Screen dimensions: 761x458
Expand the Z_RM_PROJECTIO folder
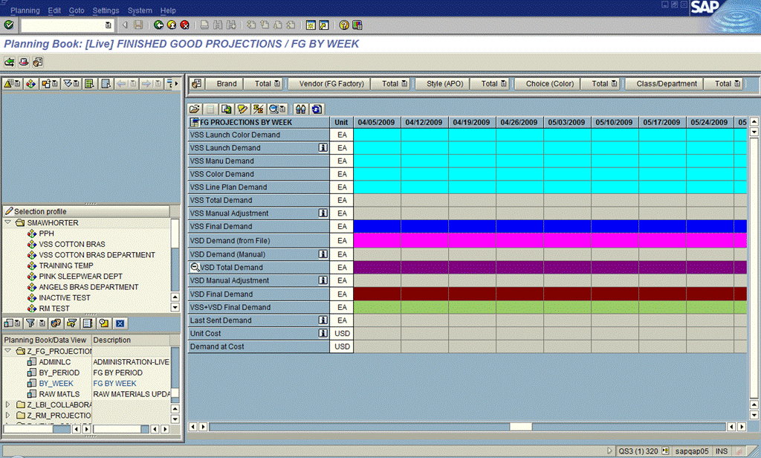coord(7,416)
